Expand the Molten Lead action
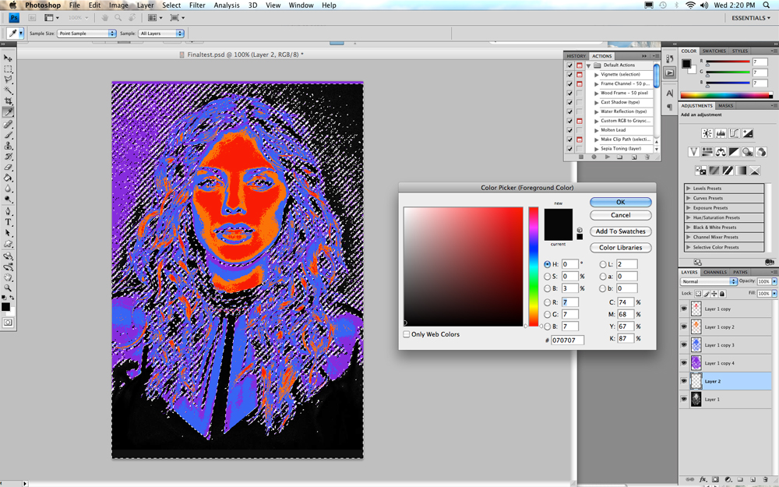The height and width of the screenshot is (487, 779). 597,130
